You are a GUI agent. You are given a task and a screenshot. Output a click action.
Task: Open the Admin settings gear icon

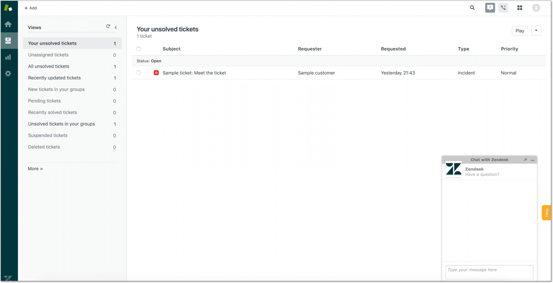point(8,73)
